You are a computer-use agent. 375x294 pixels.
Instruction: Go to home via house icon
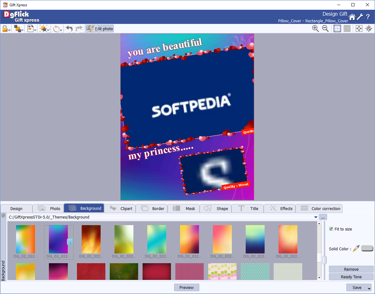click(352, 17)
